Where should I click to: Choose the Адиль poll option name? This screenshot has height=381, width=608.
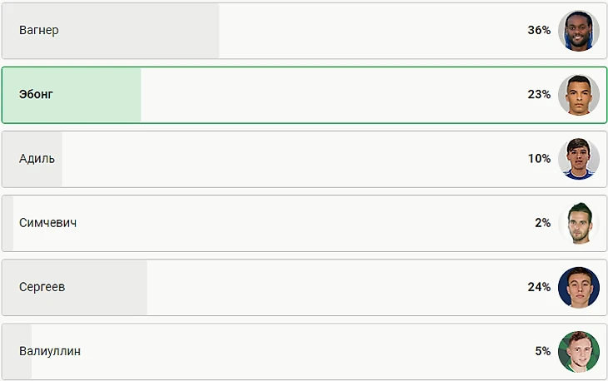(x=37, y=159)
